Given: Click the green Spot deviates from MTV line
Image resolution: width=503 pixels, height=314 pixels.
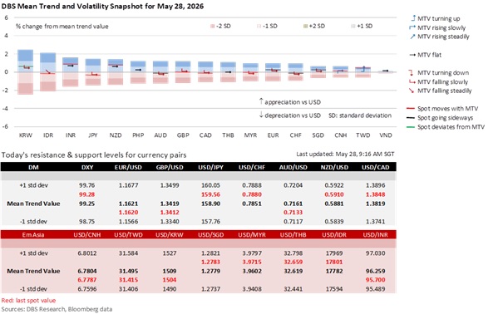Looking at the screenshot, I should click(411, 127).
